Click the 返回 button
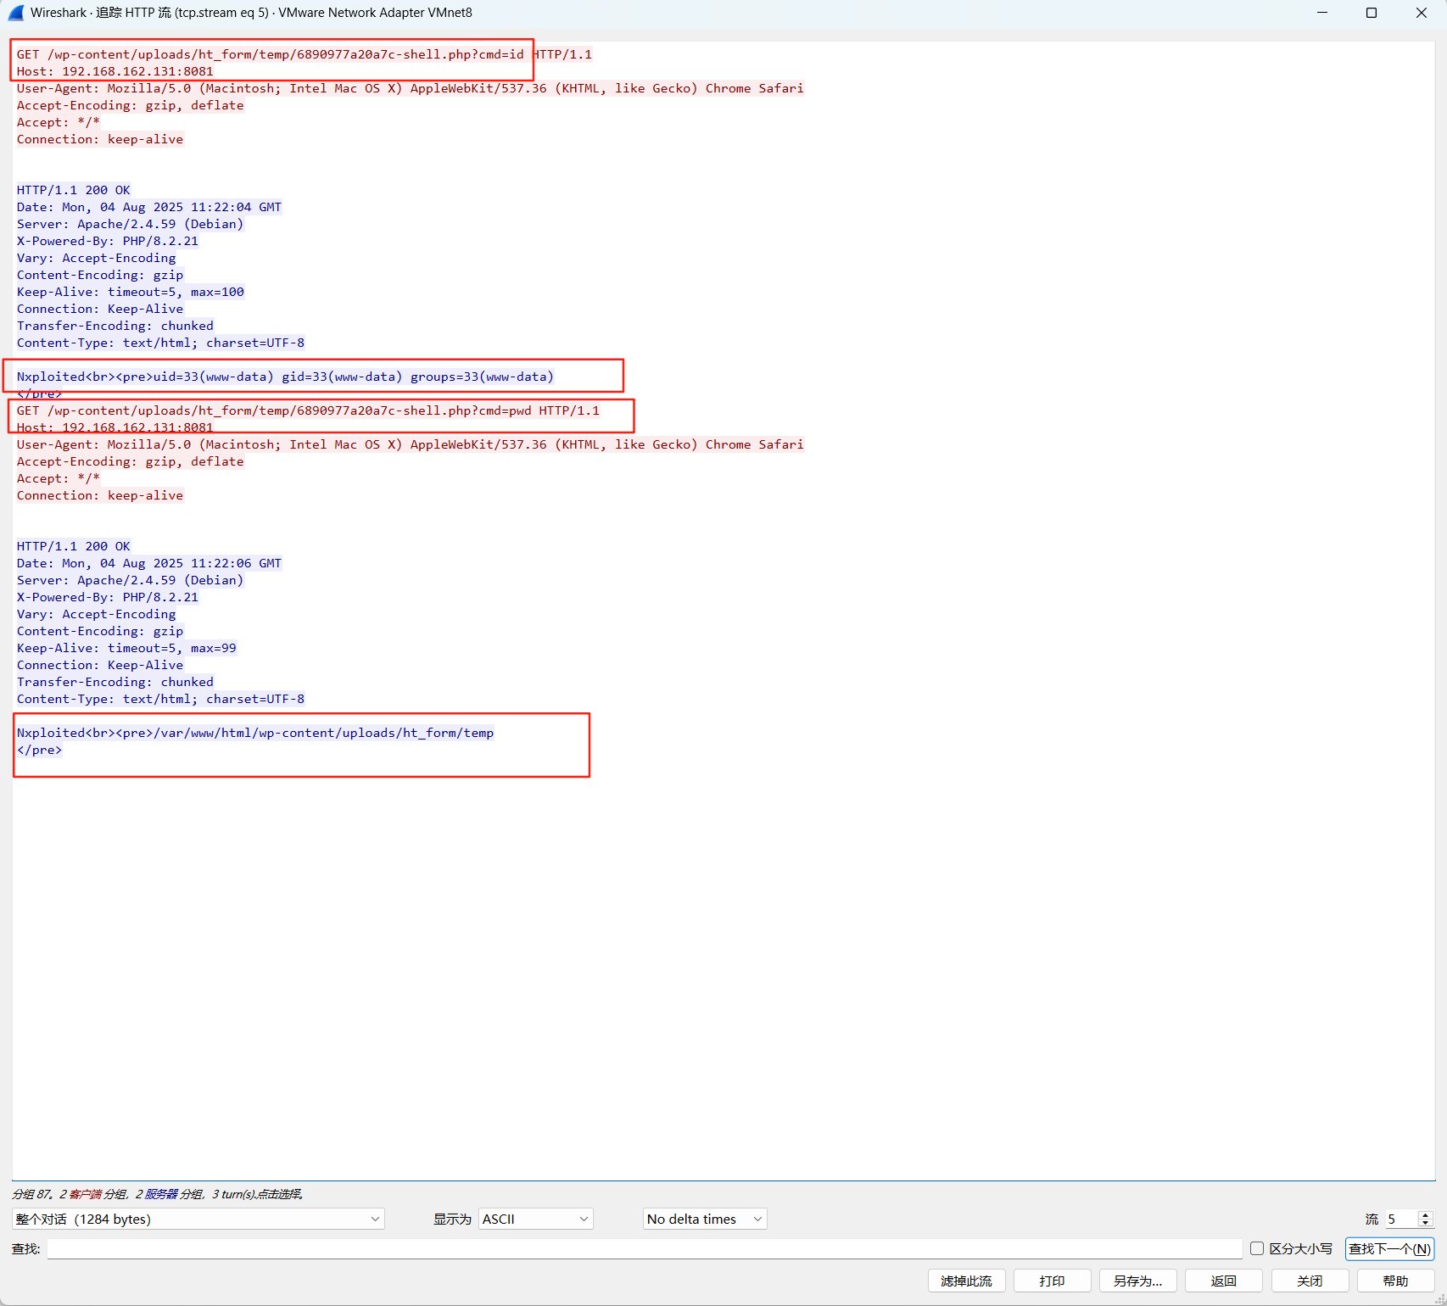 [x=1224, y=1281]
